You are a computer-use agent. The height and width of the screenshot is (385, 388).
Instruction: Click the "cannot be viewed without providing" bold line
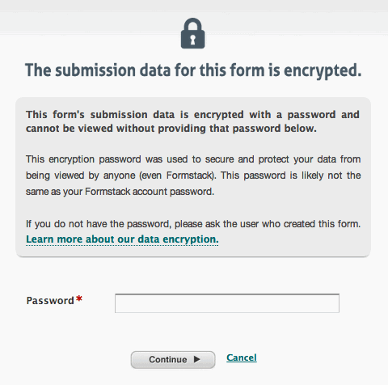[171, 129]
